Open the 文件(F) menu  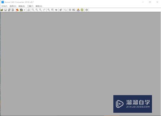(x=4, y=6)
